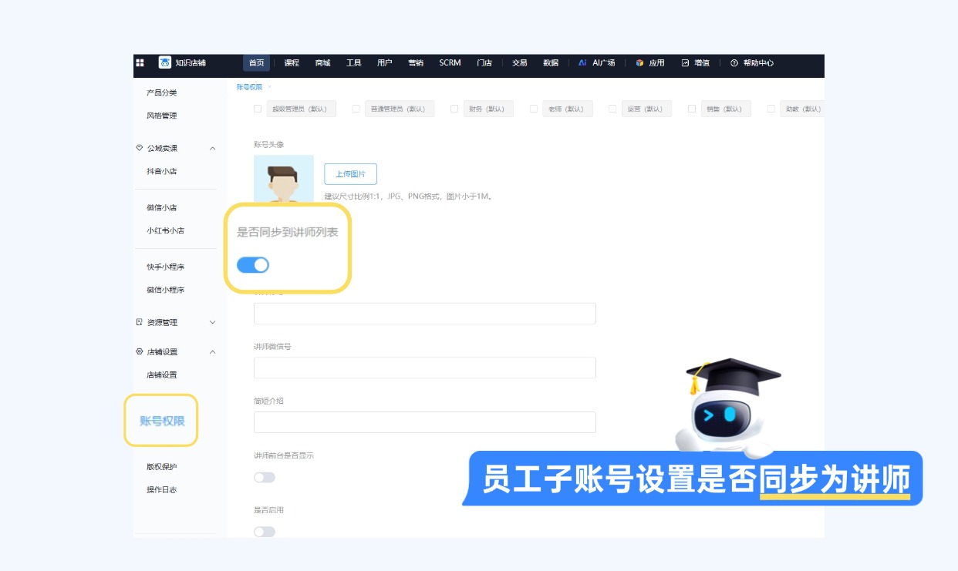The height and width of the screenshot is (571, 958).
Task: Check the 超级管理员 (默认) role checkbox
Action: 258,109
